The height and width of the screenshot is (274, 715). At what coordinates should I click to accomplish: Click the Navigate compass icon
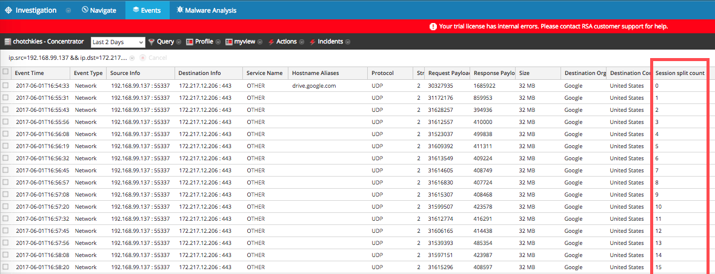tap(85, 10)
